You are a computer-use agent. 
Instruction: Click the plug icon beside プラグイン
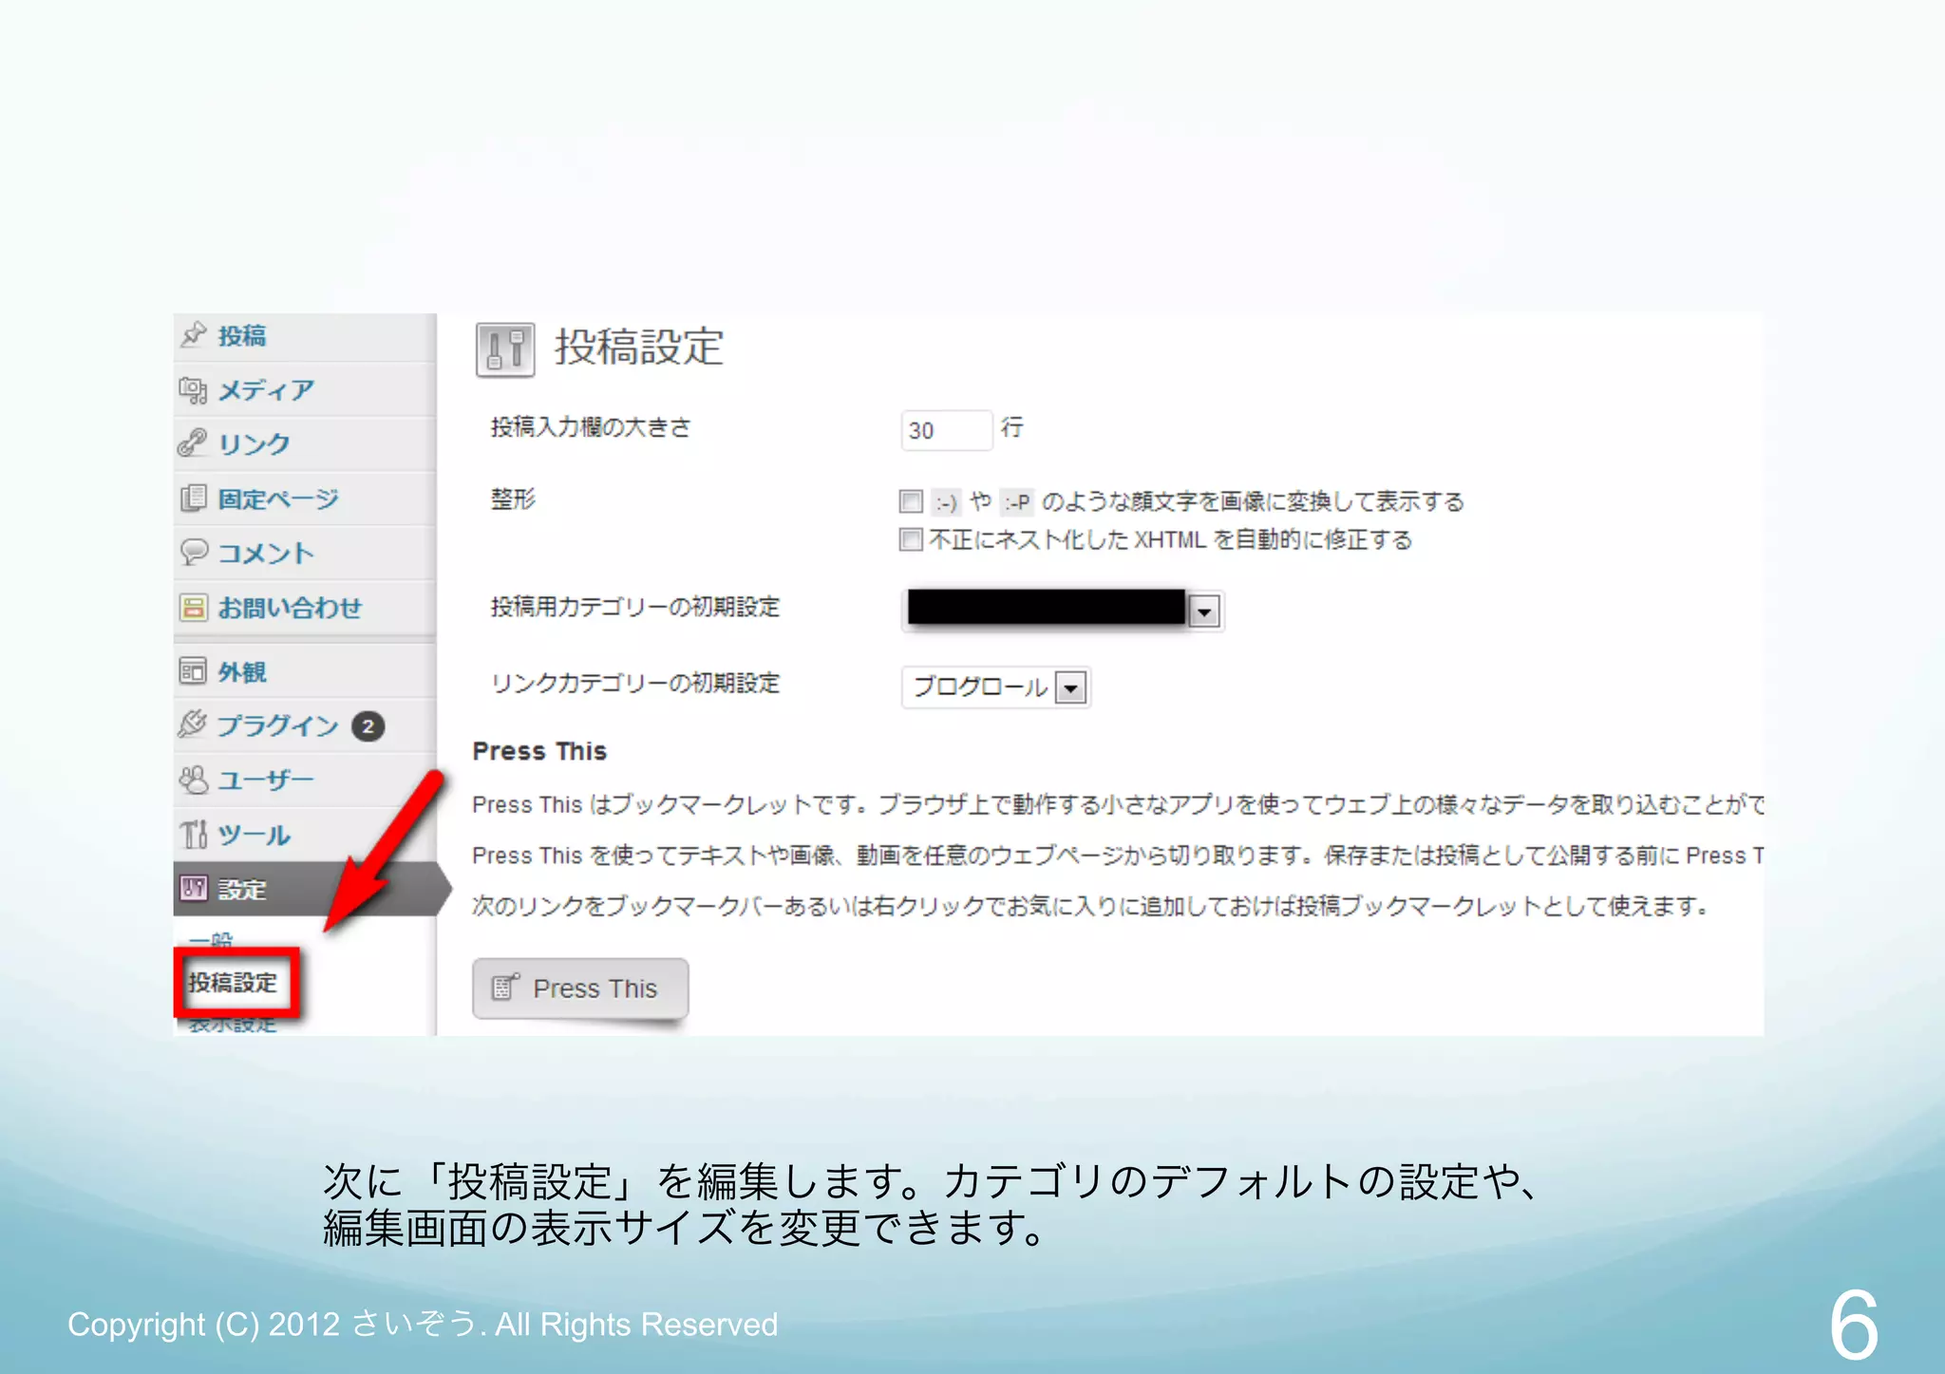[193, 725]
